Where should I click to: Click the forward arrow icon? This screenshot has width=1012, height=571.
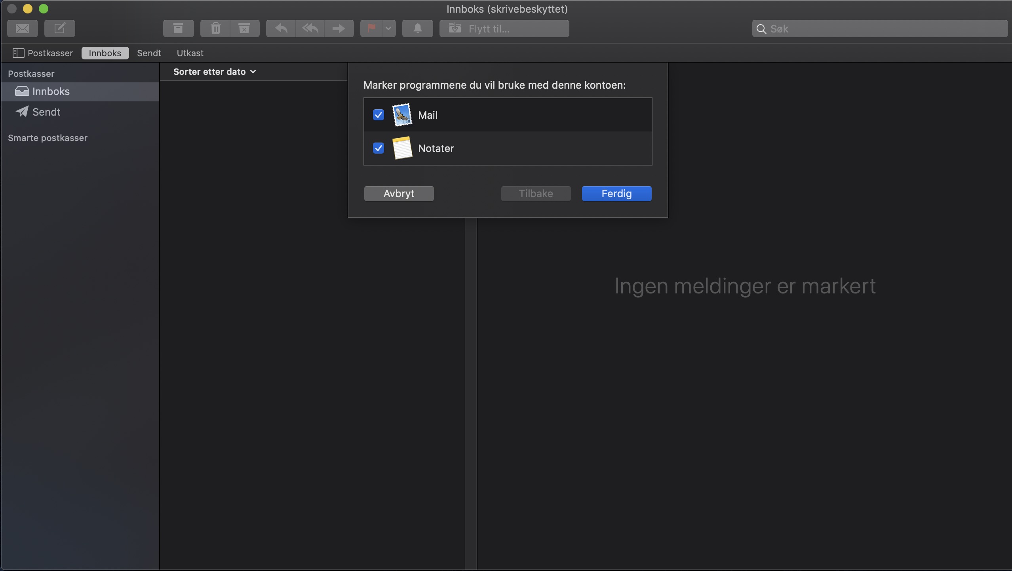click(x=339, y=29)
